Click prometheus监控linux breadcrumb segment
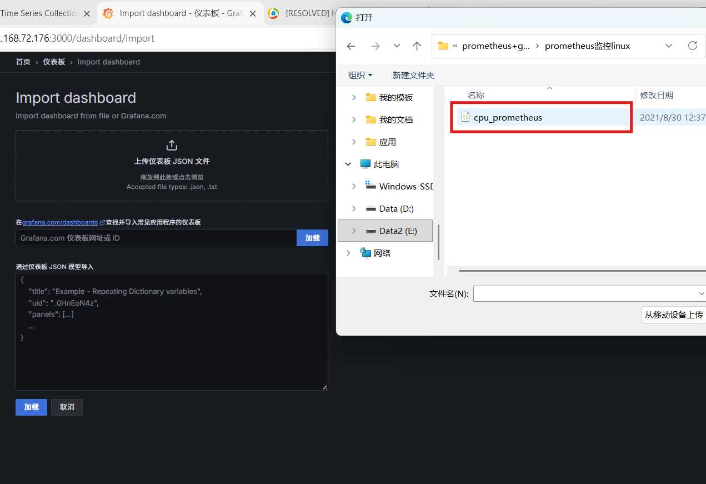 pos(587,46)
